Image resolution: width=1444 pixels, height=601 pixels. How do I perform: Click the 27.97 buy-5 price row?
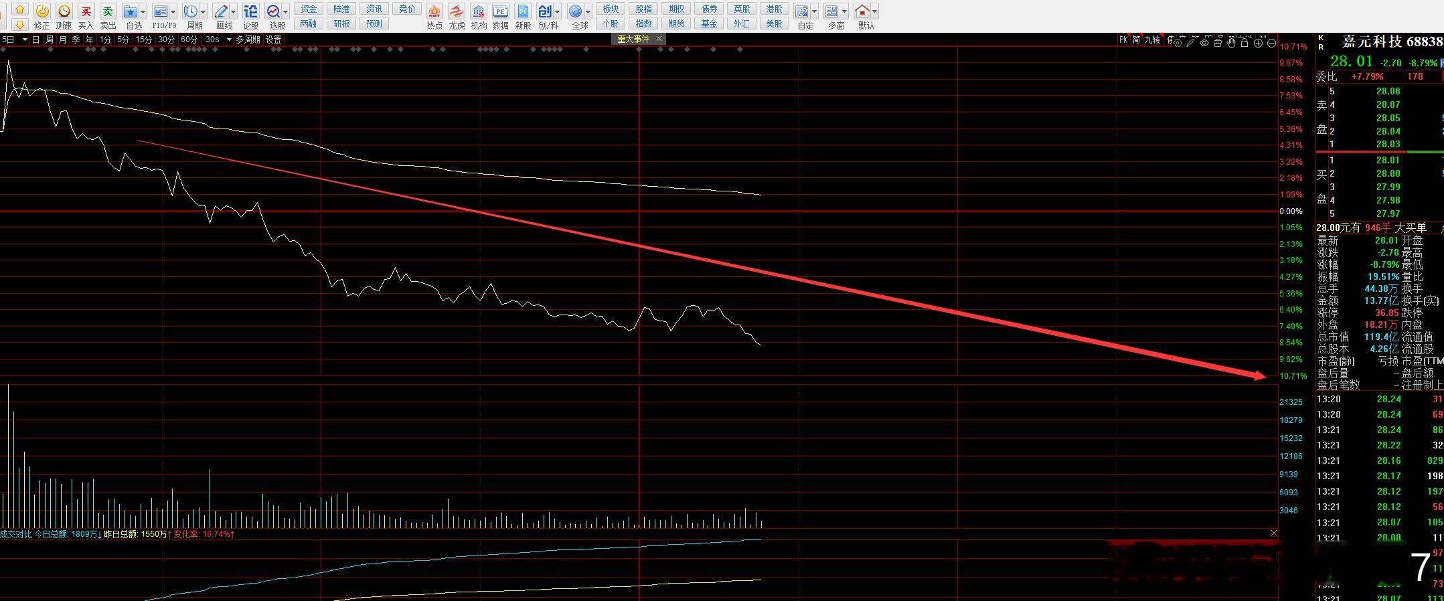pyautogui.click(x=1380, y=213)
